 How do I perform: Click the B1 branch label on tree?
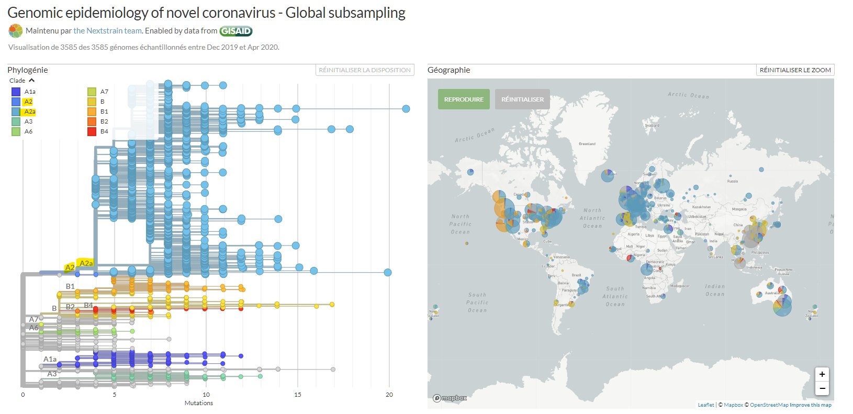[x=70, y=286]
